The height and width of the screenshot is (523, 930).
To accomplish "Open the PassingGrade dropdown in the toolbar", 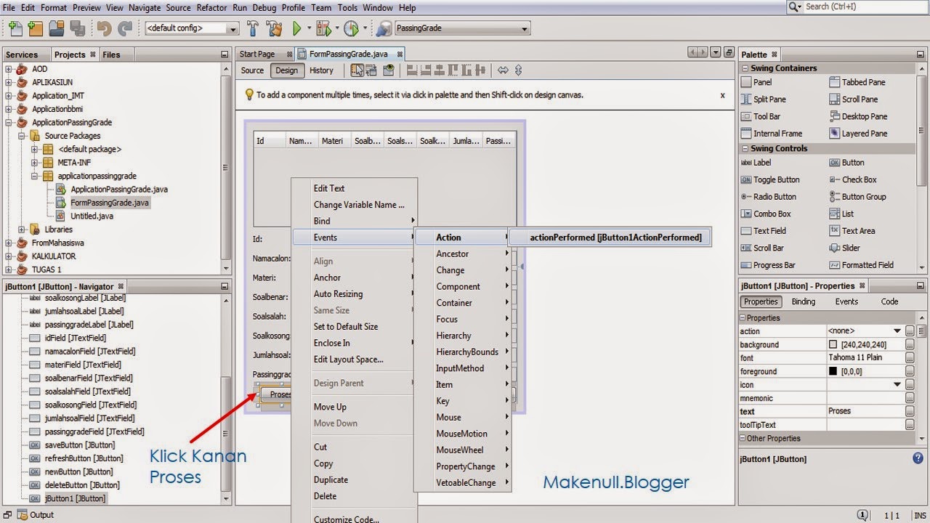I will click(525, 29).
